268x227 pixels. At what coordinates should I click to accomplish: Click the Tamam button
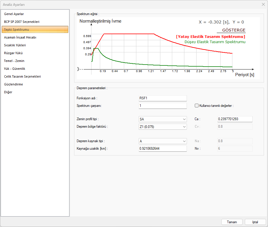[x=232, y=222]
